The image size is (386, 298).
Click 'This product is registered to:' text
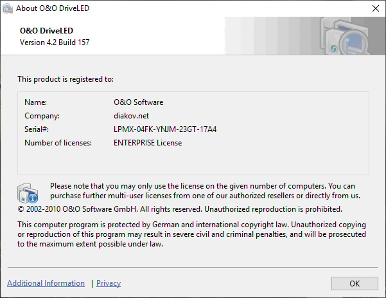tap(66, 79)
